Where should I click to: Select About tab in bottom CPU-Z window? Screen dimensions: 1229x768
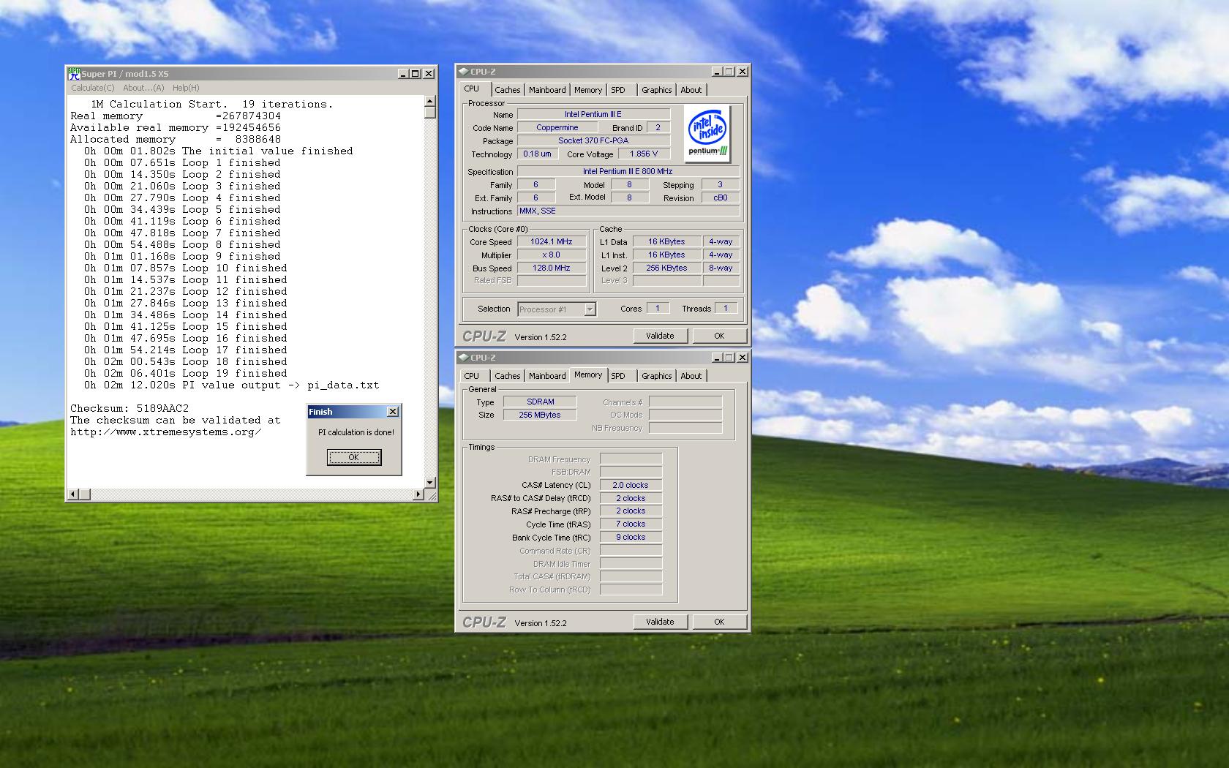[691, 376]
